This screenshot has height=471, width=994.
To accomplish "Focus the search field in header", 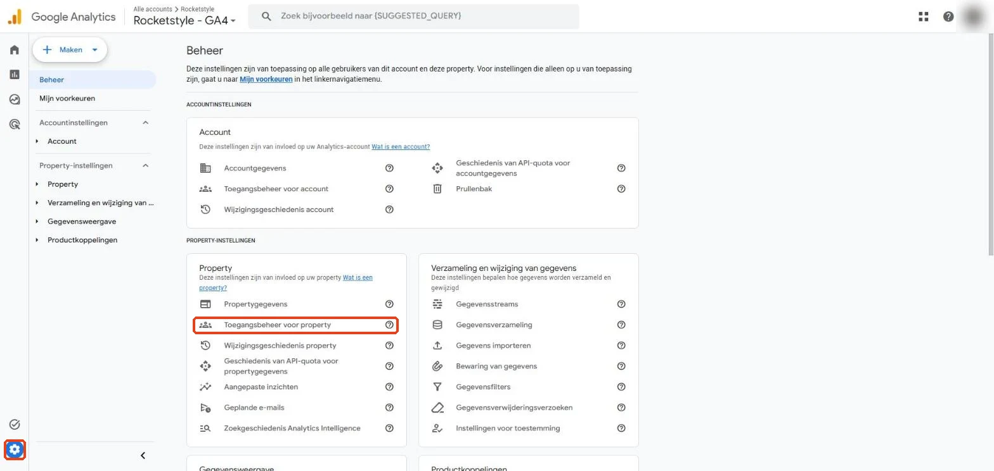I will 413,16.
